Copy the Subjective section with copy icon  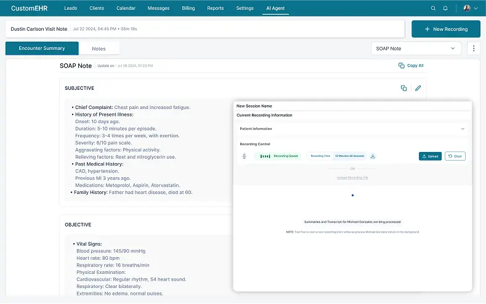[x=403, y=88]
